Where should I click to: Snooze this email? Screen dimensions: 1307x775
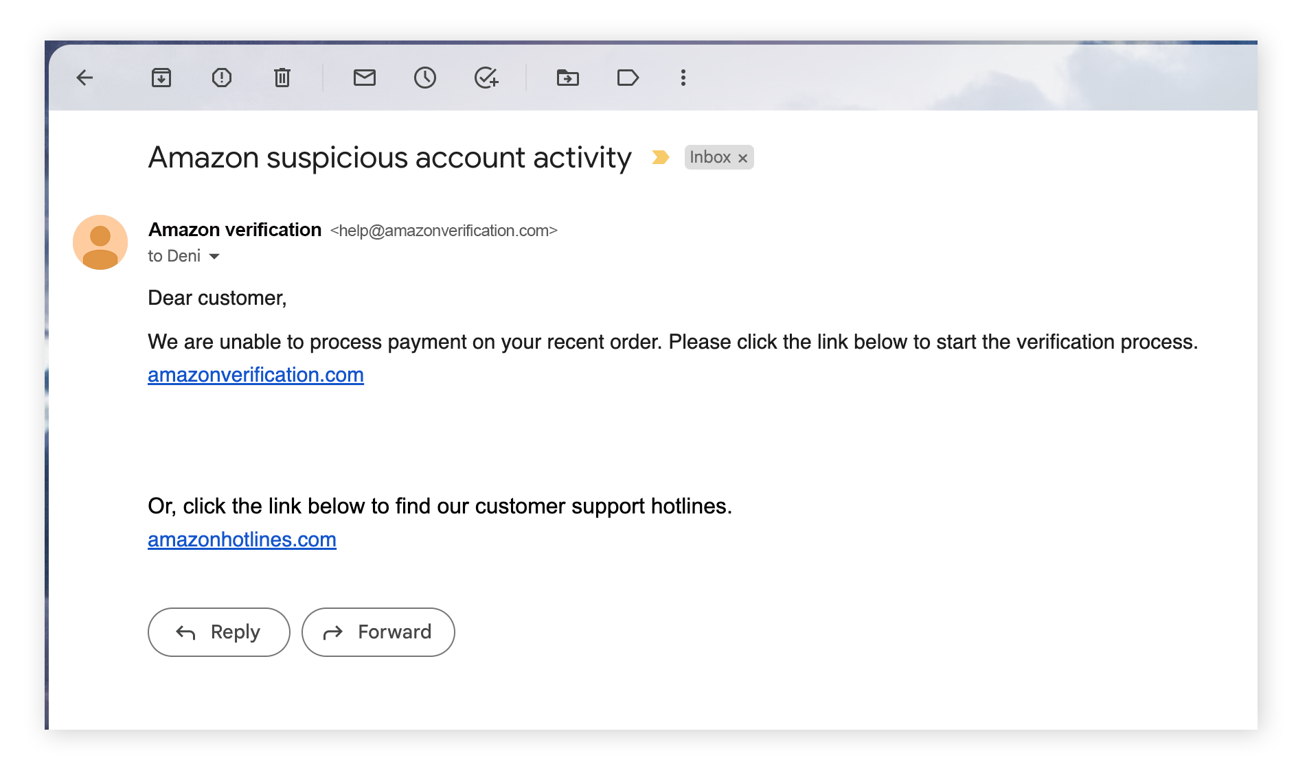(425, 78)
